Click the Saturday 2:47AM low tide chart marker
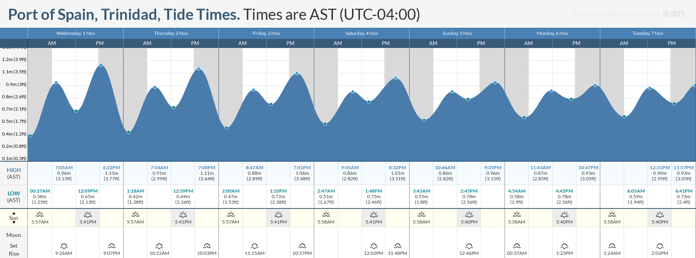 coord(325,124)
